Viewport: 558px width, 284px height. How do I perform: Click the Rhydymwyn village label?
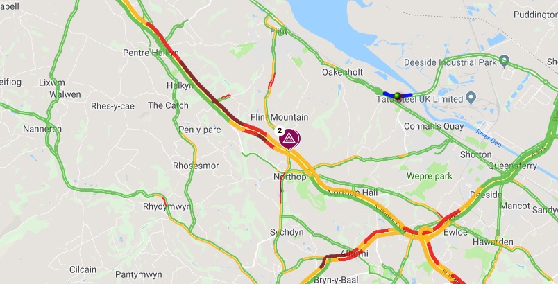click(x=167, y=206)
